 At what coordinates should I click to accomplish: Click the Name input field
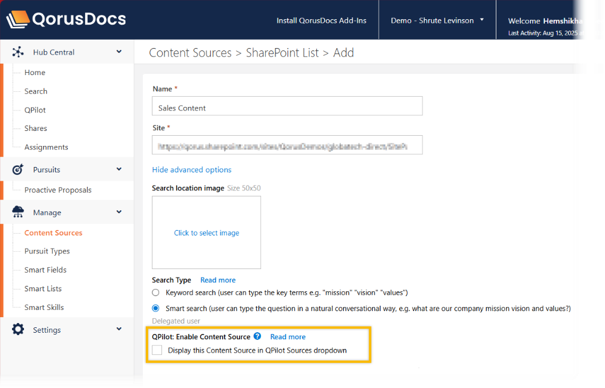(287, 108)
